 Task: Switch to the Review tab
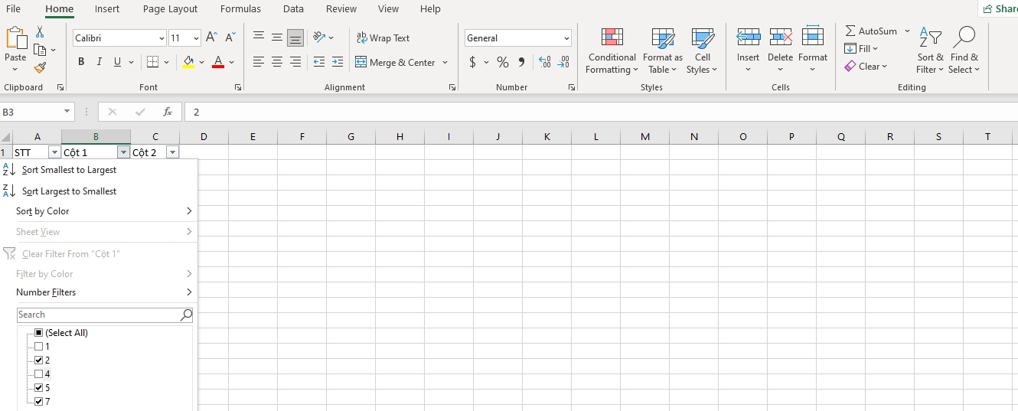[x=341, y=9]
